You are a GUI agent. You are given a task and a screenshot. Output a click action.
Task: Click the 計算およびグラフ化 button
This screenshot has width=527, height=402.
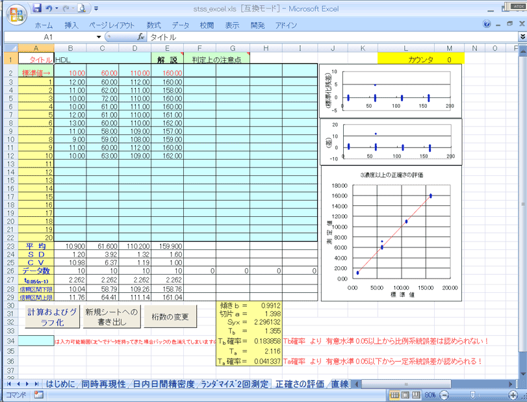[53, 317]
